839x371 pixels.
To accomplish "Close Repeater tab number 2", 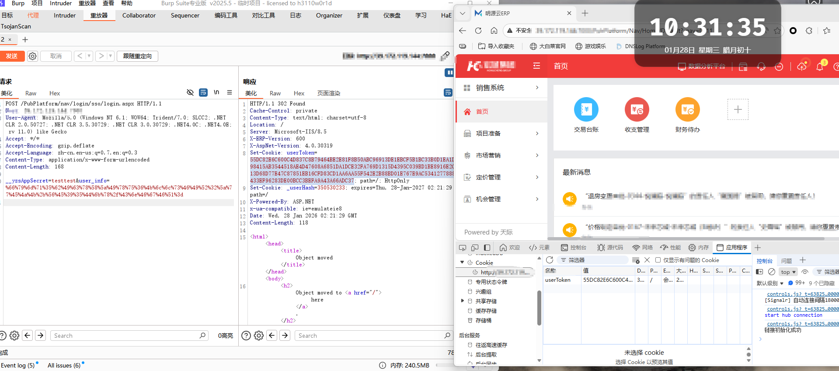I will pos(10,39).
